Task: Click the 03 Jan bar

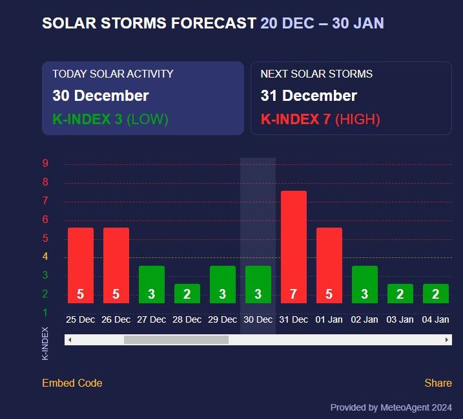Action: tap(400, 294)
